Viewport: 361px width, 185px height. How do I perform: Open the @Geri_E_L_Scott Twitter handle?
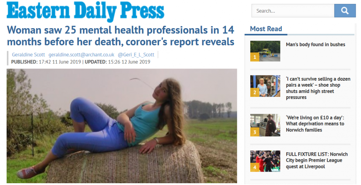[x=136, y=55]
